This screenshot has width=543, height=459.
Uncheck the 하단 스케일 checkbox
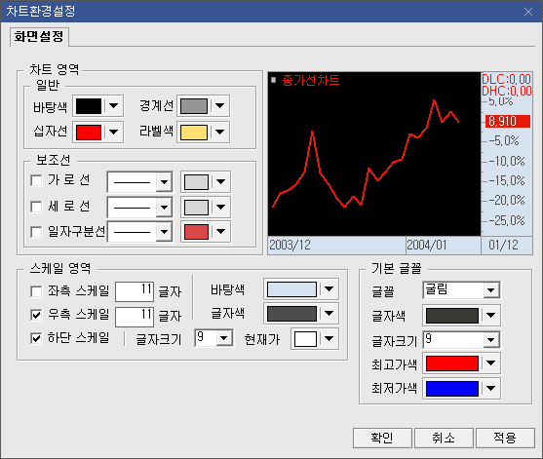point(36,338)
